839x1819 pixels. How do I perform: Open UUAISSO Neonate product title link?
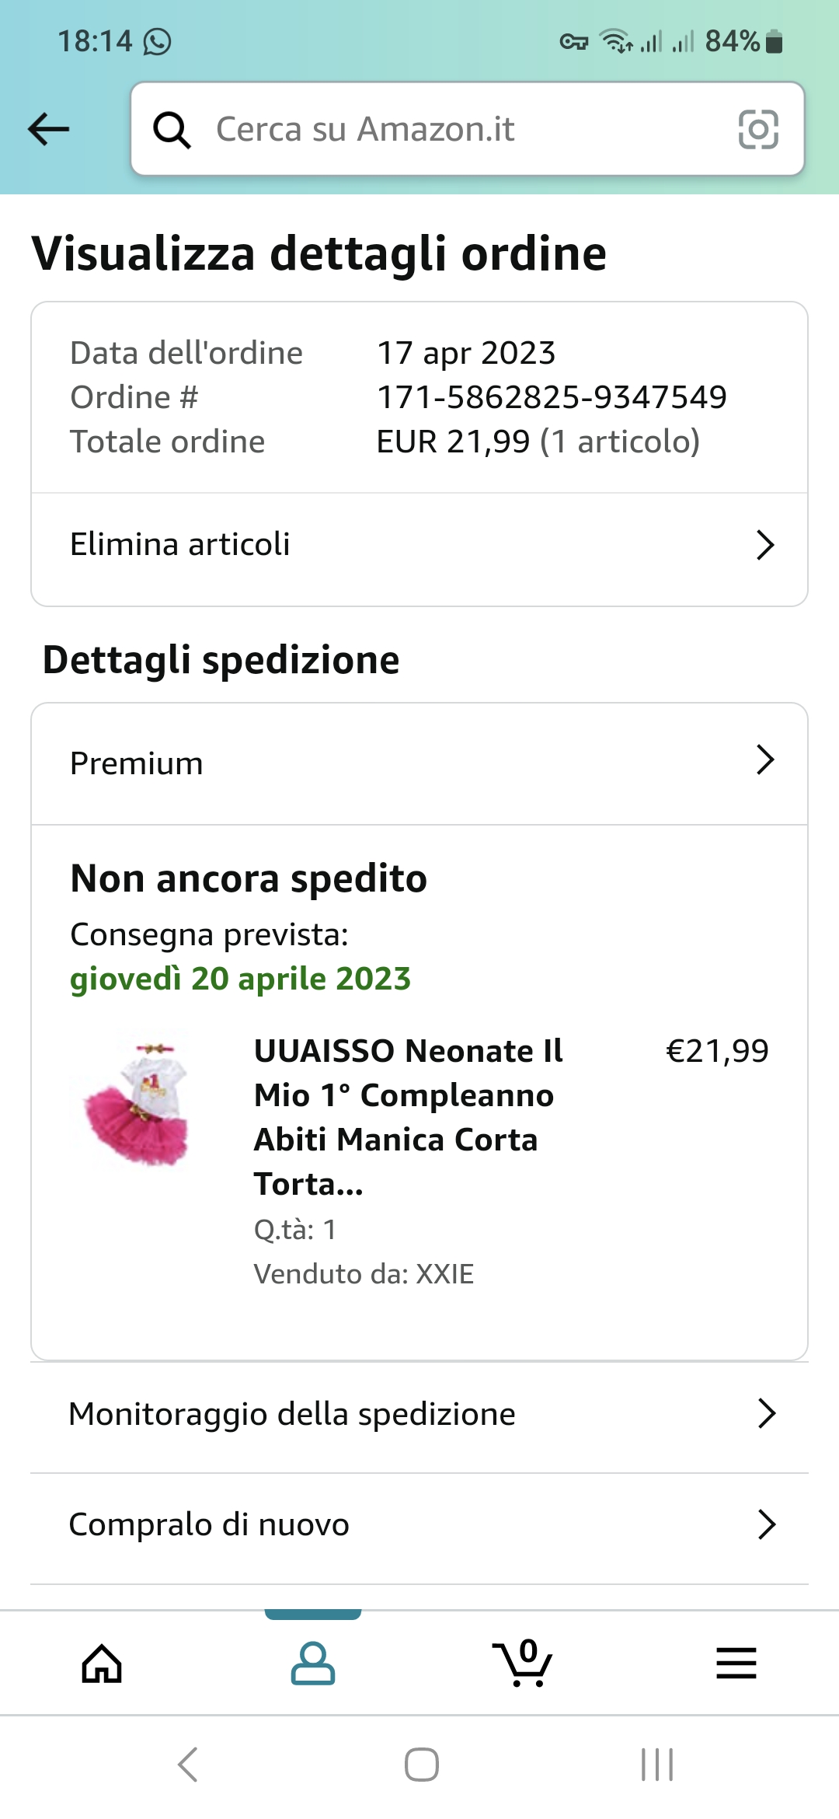point(408,1117)
